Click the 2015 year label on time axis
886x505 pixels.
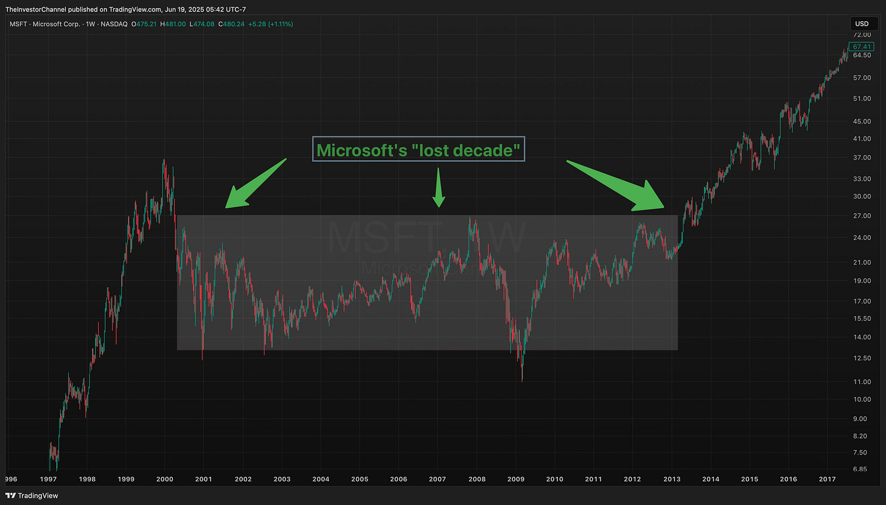pos(750,479)
